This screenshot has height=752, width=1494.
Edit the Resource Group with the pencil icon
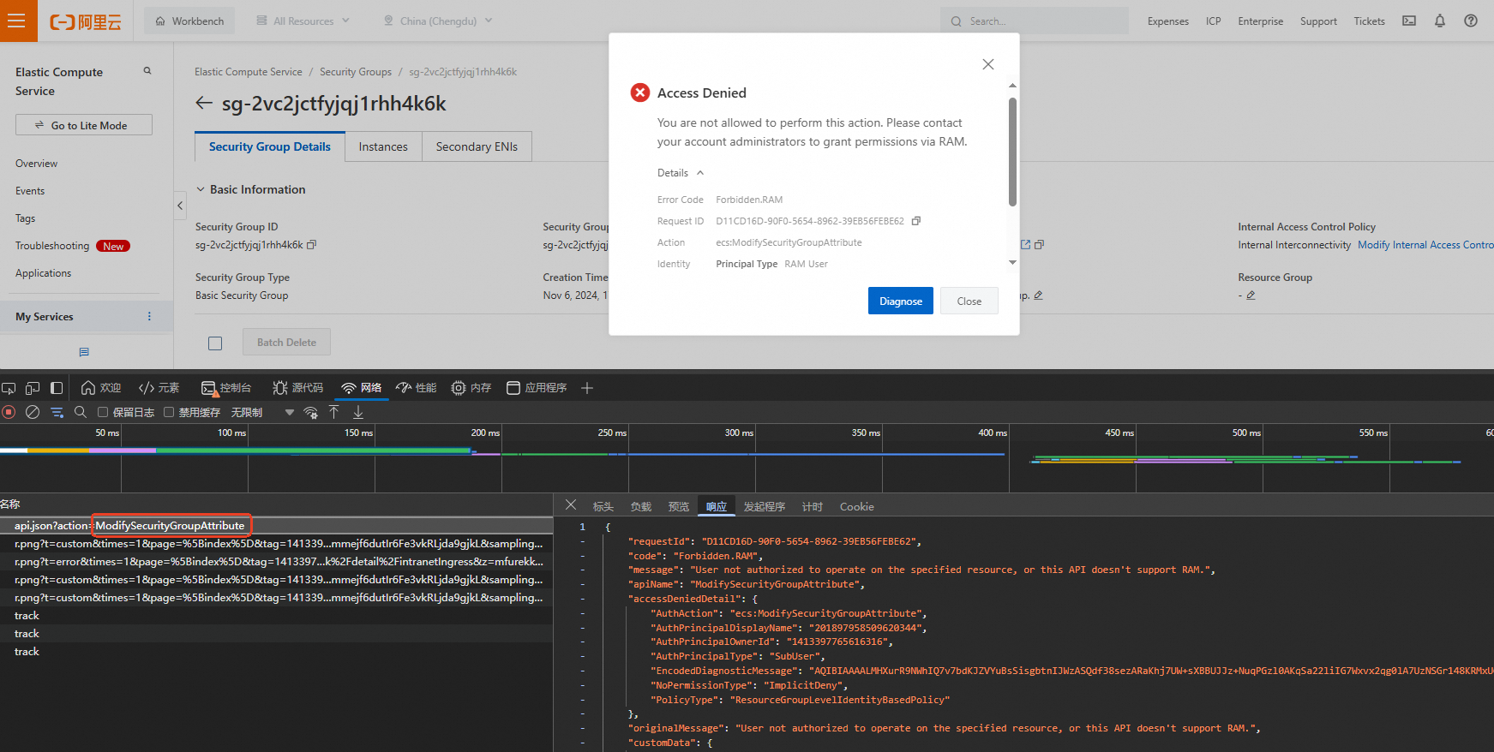tap(1251, 295)
